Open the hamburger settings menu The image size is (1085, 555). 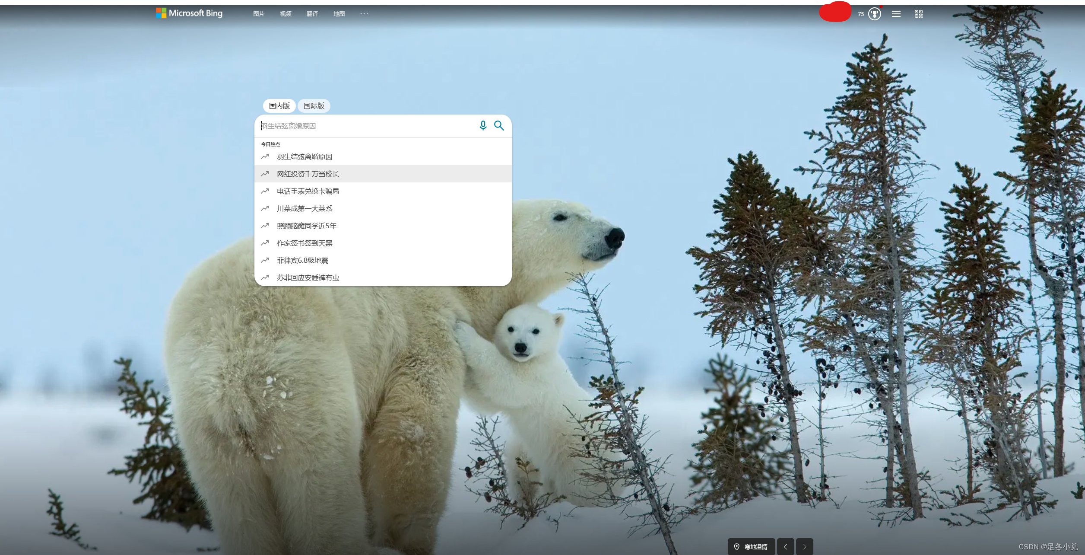tap(896, 14)
